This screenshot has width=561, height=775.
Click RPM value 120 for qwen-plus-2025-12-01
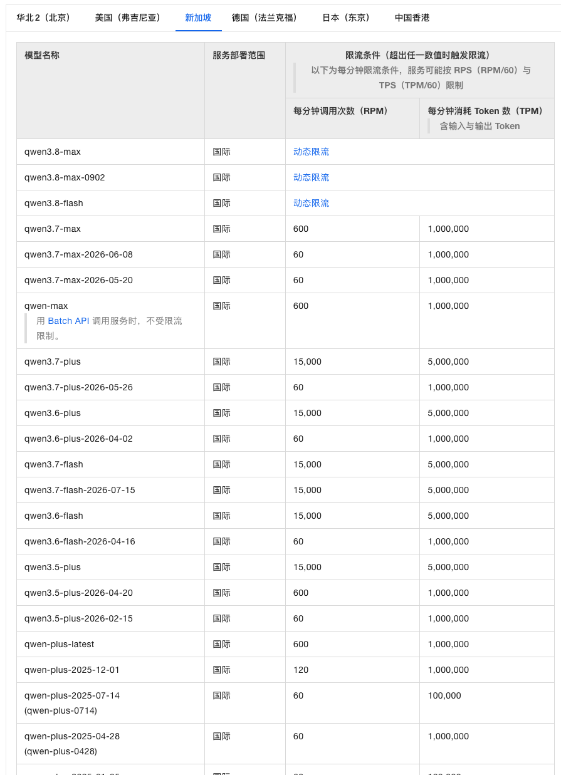pos(301,670)
